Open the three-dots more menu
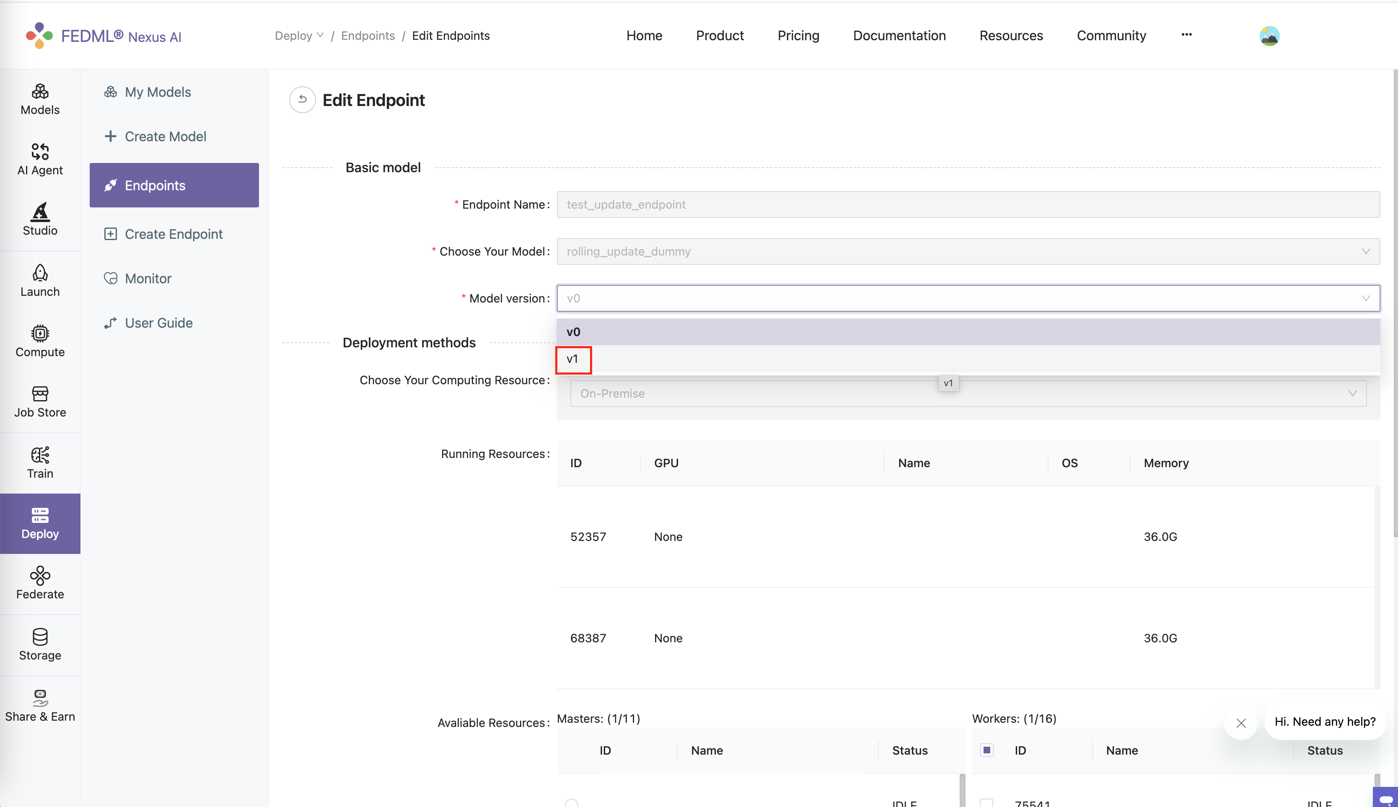This screenshot has height=807, width=1398. point(1186,34)
